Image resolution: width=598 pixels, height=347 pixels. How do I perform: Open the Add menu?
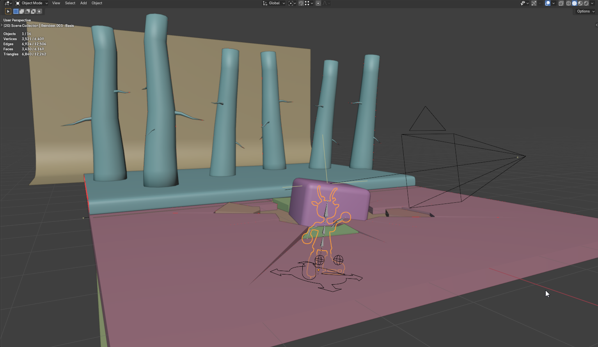[x=83, y=3]
